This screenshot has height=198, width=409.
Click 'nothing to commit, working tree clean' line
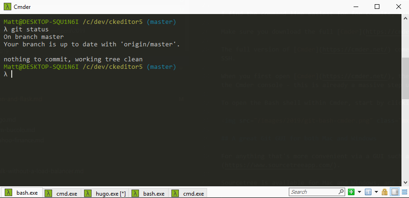(x=73, y=59)
